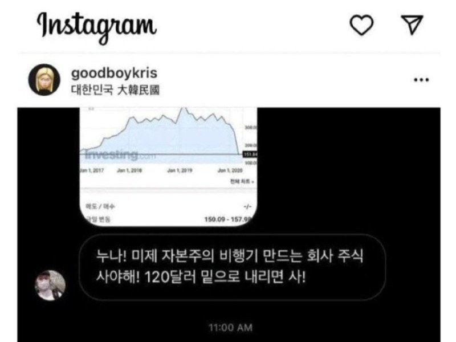Viewport: 456px width, 342px height.
Task: Open direct messages paper plane icon
Action: click(412, 25)
